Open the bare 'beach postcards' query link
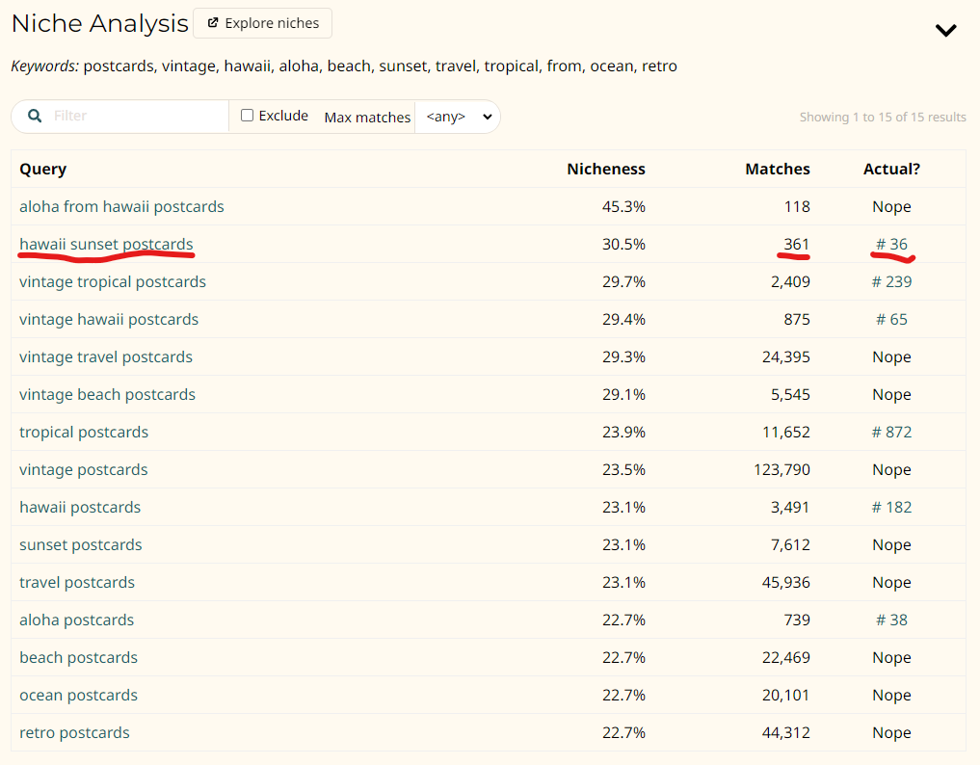The width and height of the screenshot is (980, 765). pos(79,657)
